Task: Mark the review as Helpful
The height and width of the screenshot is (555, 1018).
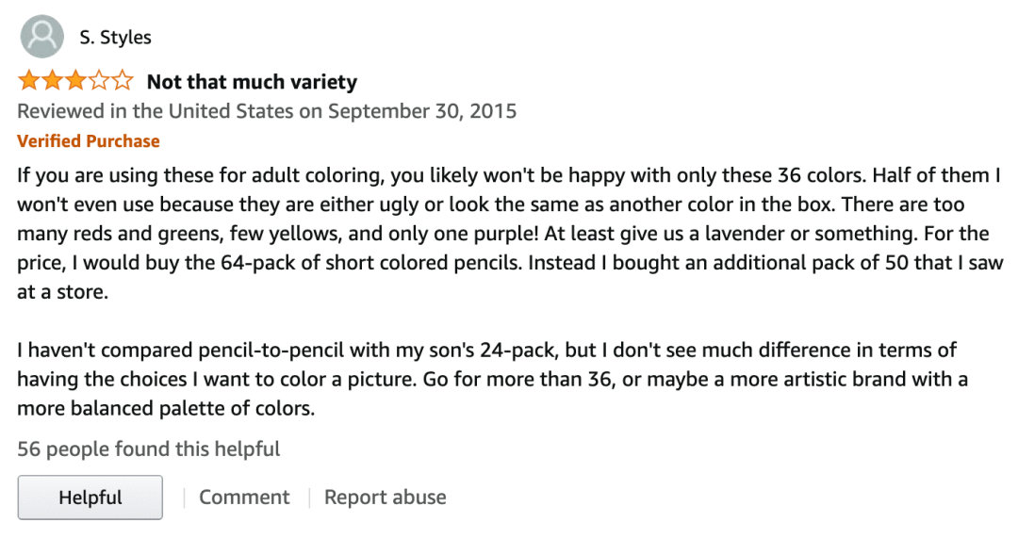Action: tap(90, 498)
